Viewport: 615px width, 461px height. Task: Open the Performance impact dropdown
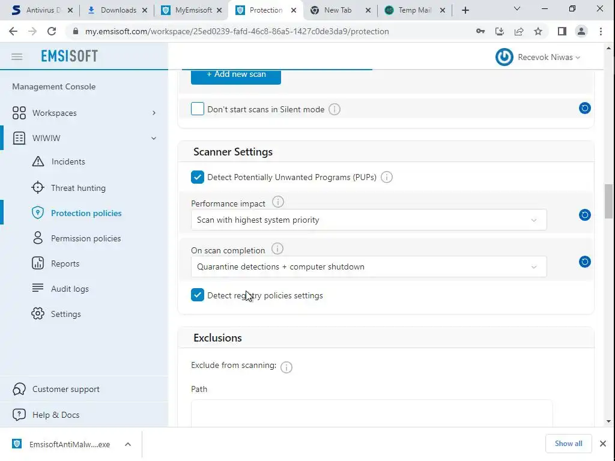pyautogui.click(x=369, y=220)
